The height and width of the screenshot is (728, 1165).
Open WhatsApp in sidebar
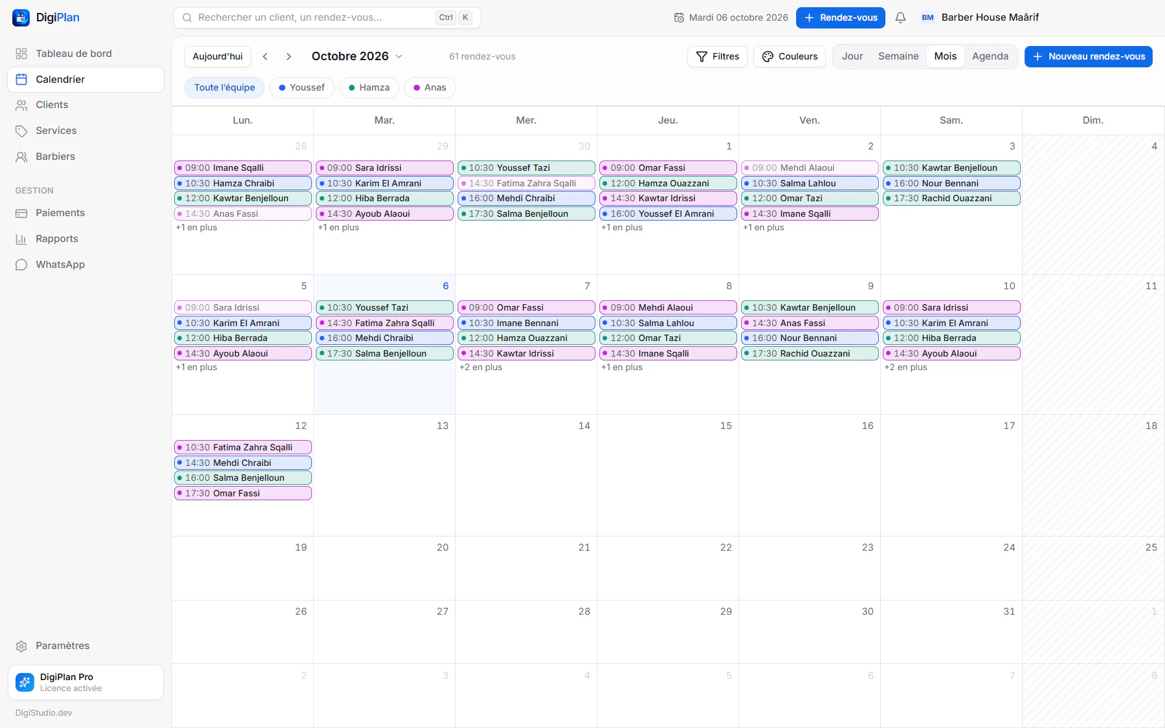[85, 265]
